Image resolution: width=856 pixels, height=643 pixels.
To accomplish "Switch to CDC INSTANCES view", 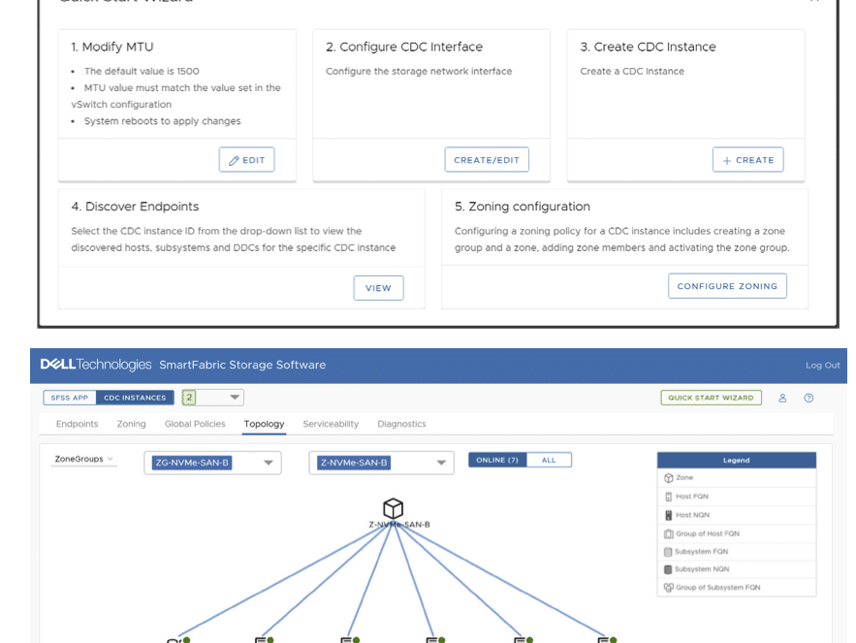I will coord(135,398).
